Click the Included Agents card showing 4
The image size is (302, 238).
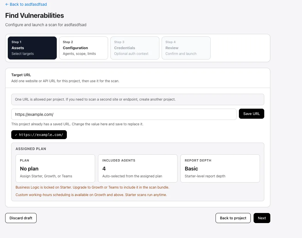click(x=137, y=168)
